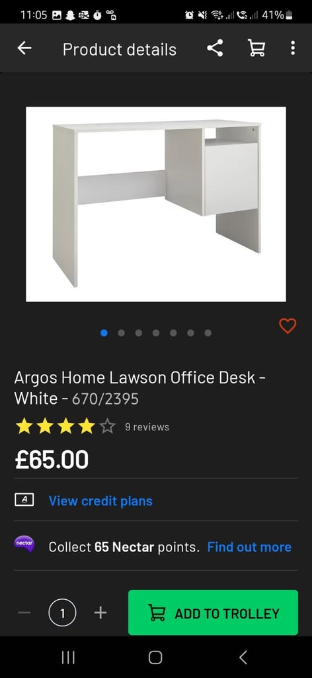Decrease quantity with the minus button
Image resolution: width=312 pixels, height=678 pixels.
(24, 612)
